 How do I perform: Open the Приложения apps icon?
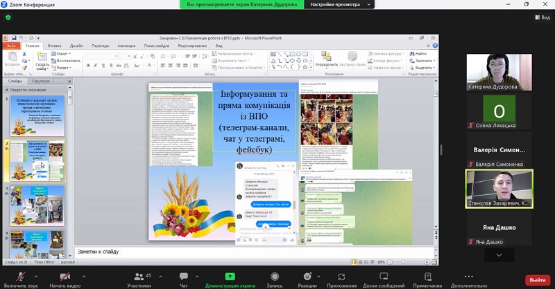(x=341, y=276)
